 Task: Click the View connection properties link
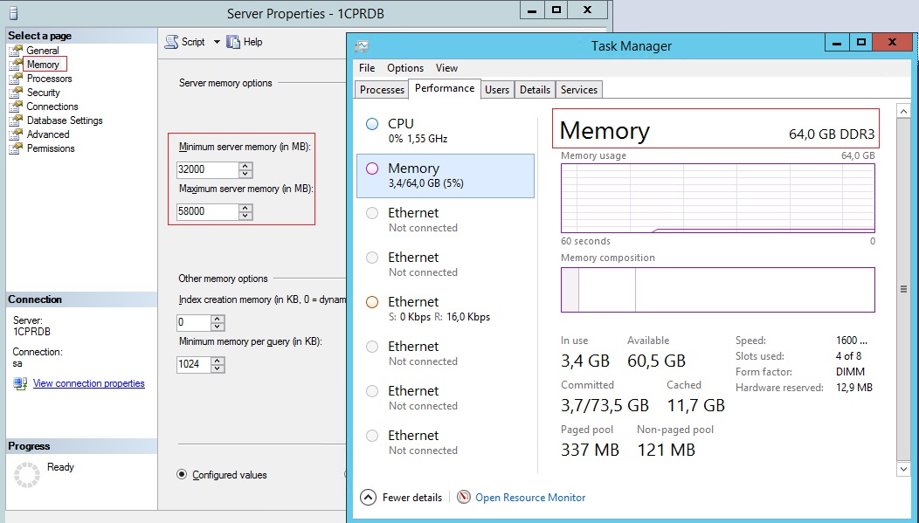(x=88, y=383)
